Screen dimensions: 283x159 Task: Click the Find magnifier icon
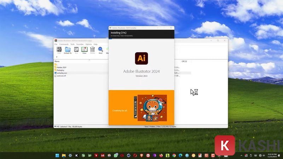pos(100,49)
